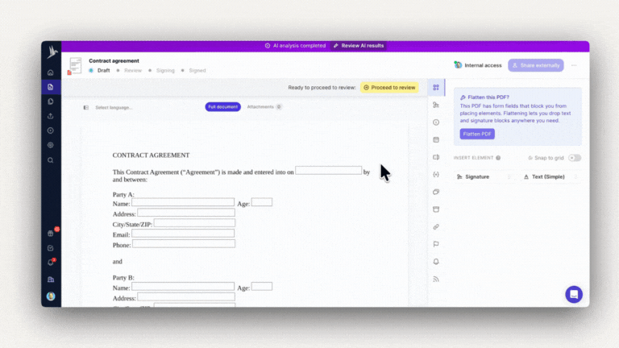Image resolution: width=619 pixels, height=348 pixels.
Task: Open the chat support bubble
Action: tap(573, 294)
